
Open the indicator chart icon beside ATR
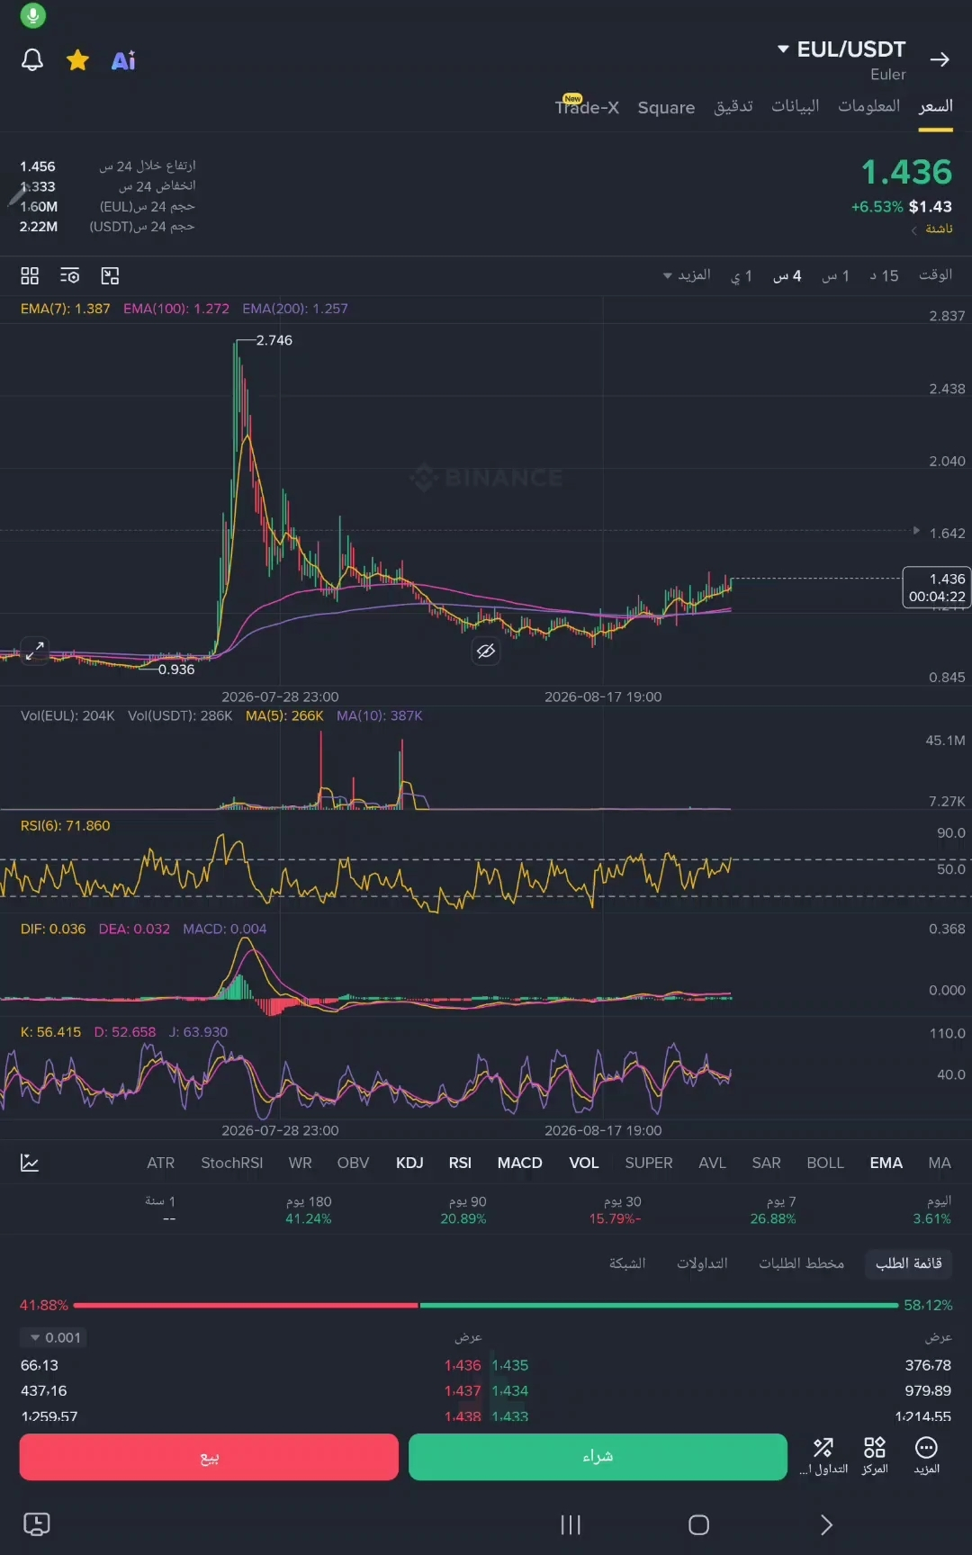[30, 1163]
